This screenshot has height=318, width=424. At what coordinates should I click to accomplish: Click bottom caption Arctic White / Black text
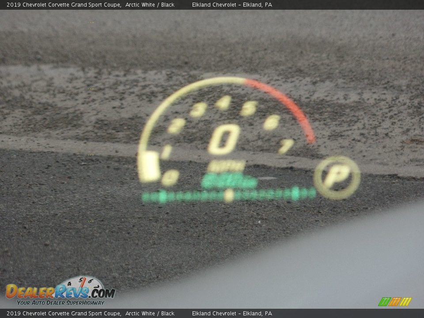coord(150,314)
